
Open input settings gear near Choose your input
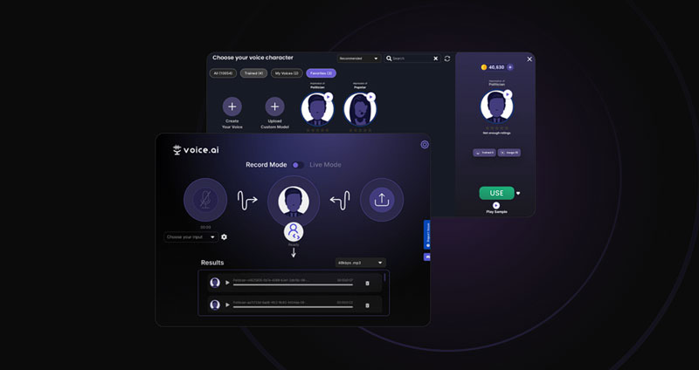pos(225,236)
